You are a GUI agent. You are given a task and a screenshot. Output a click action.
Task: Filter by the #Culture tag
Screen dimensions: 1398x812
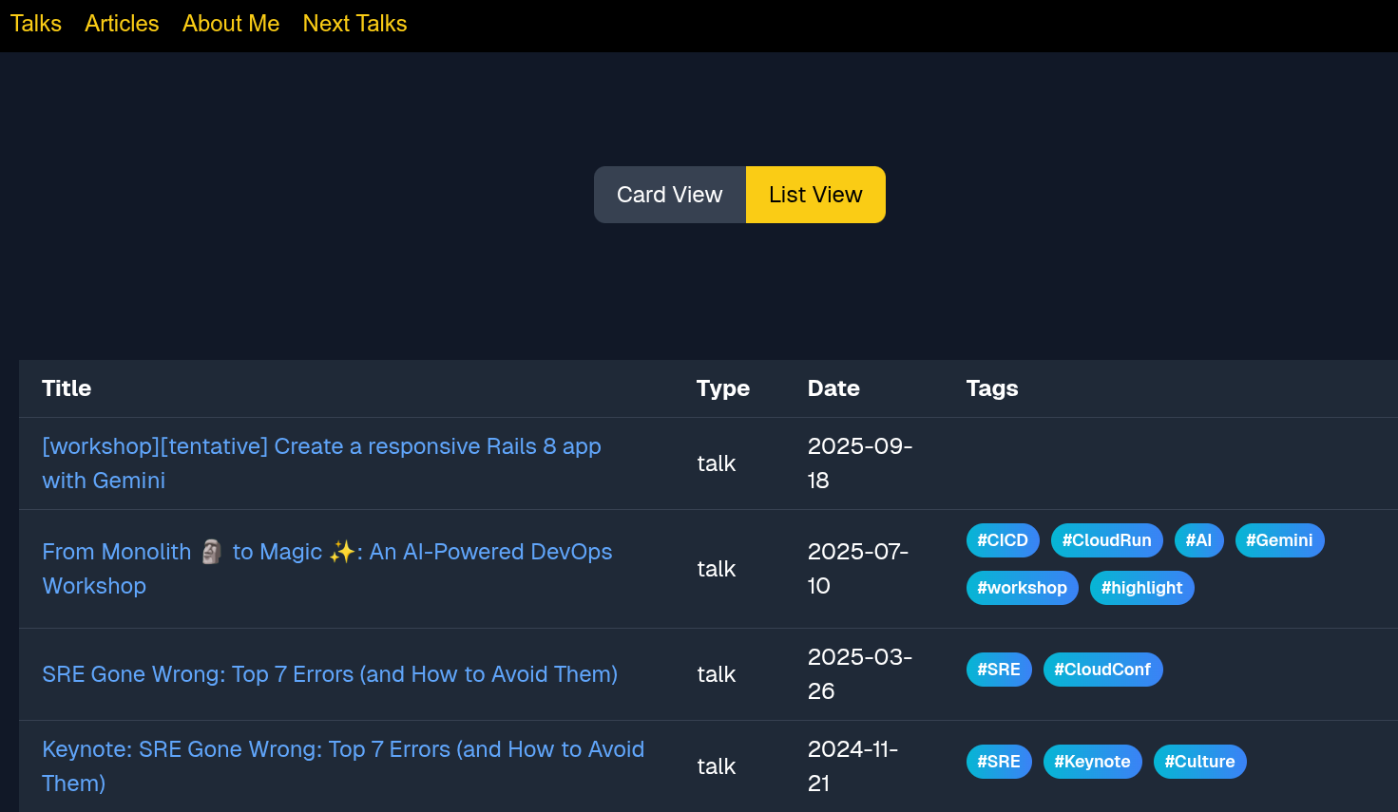pos(1199,762)
